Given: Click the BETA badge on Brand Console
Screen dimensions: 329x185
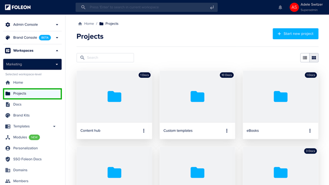Looking at the screenshot, I should 45,38.
